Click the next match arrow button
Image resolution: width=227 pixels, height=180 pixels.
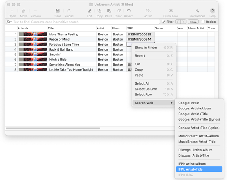click(x=183, y=22)
